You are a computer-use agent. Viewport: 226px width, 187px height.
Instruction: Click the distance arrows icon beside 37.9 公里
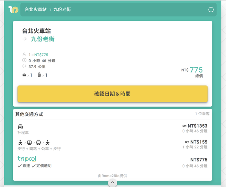[24, 66]
